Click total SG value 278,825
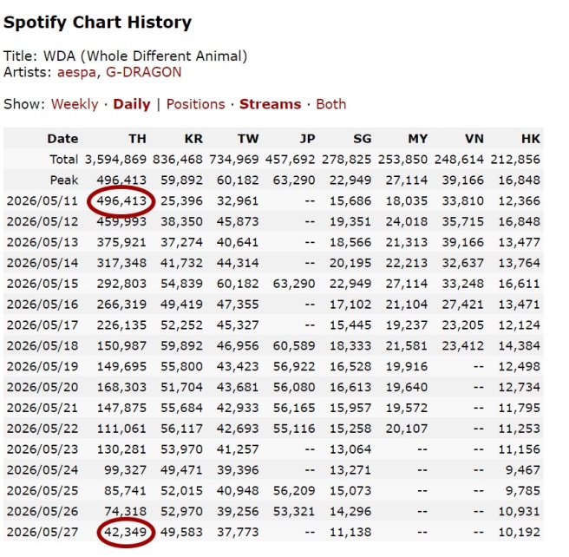 [x=347, y=160]
